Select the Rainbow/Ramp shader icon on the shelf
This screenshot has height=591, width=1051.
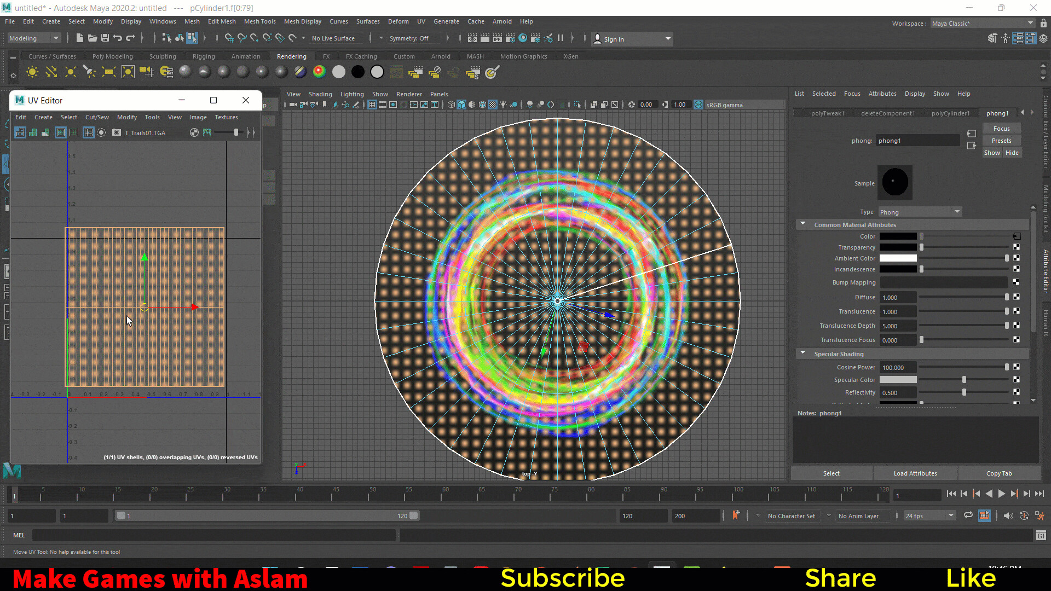[x=319, y=72]
